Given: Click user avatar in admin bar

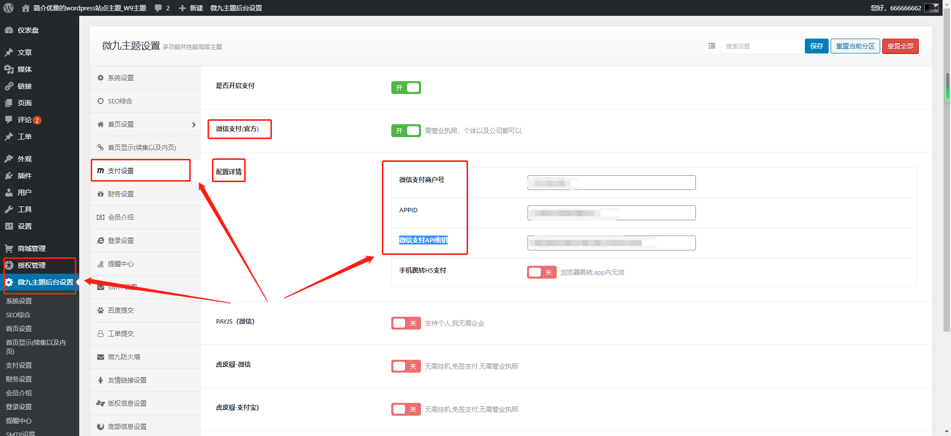Looking at the screenshot, I should pos(932,8).
